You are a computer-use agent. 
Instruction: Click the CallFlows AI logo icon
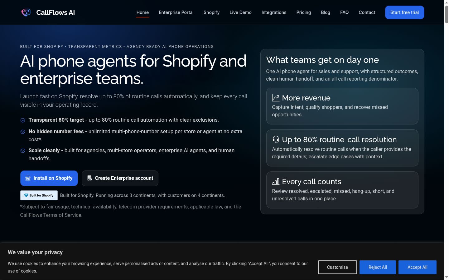pyautogui.click(x=26, y=12)
